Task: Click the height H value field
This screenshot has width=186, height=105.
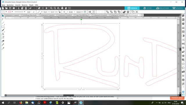Action: pos(52,12)
